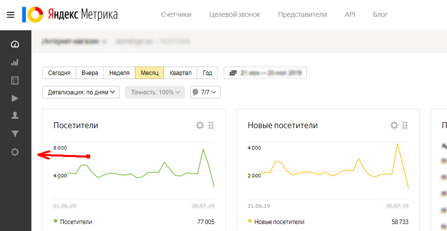Screen dimensions: 447x231
Task: Open the click maps layout sidebar icon
Action: pyautogui.click(x=15, y=80)
